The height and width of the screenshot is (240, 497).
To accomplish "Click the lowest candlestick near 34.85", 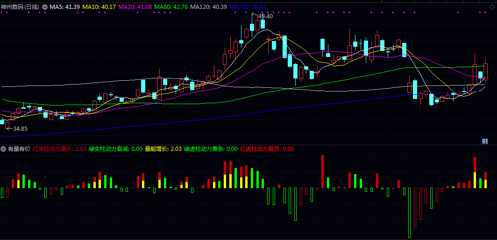I will click(7, 125).
